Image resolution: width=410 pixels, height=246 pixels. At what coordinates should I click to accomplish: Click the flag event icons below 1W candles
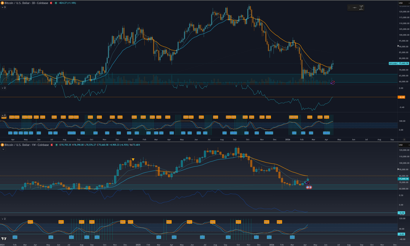(309, 187)
